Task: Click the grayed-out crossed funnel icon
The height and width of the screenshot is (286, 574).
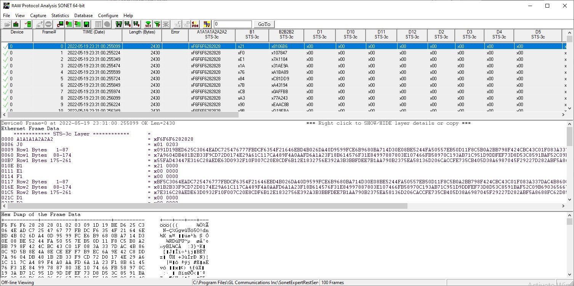Action: [166, 24]
